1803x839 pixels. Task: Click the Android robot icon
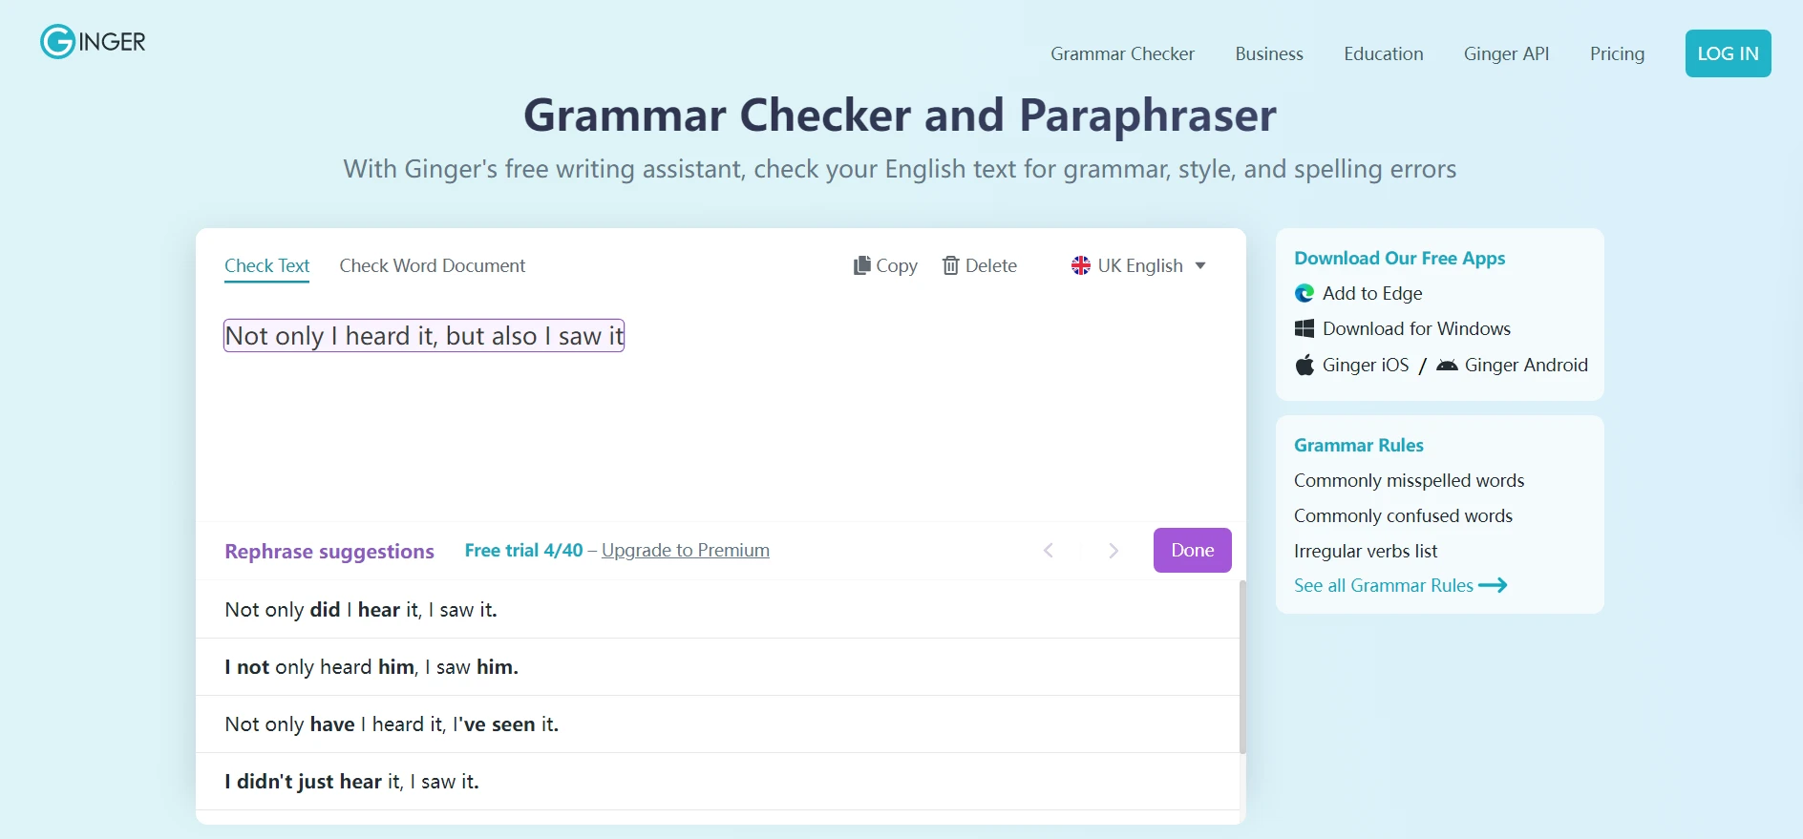pos(1447,365)
